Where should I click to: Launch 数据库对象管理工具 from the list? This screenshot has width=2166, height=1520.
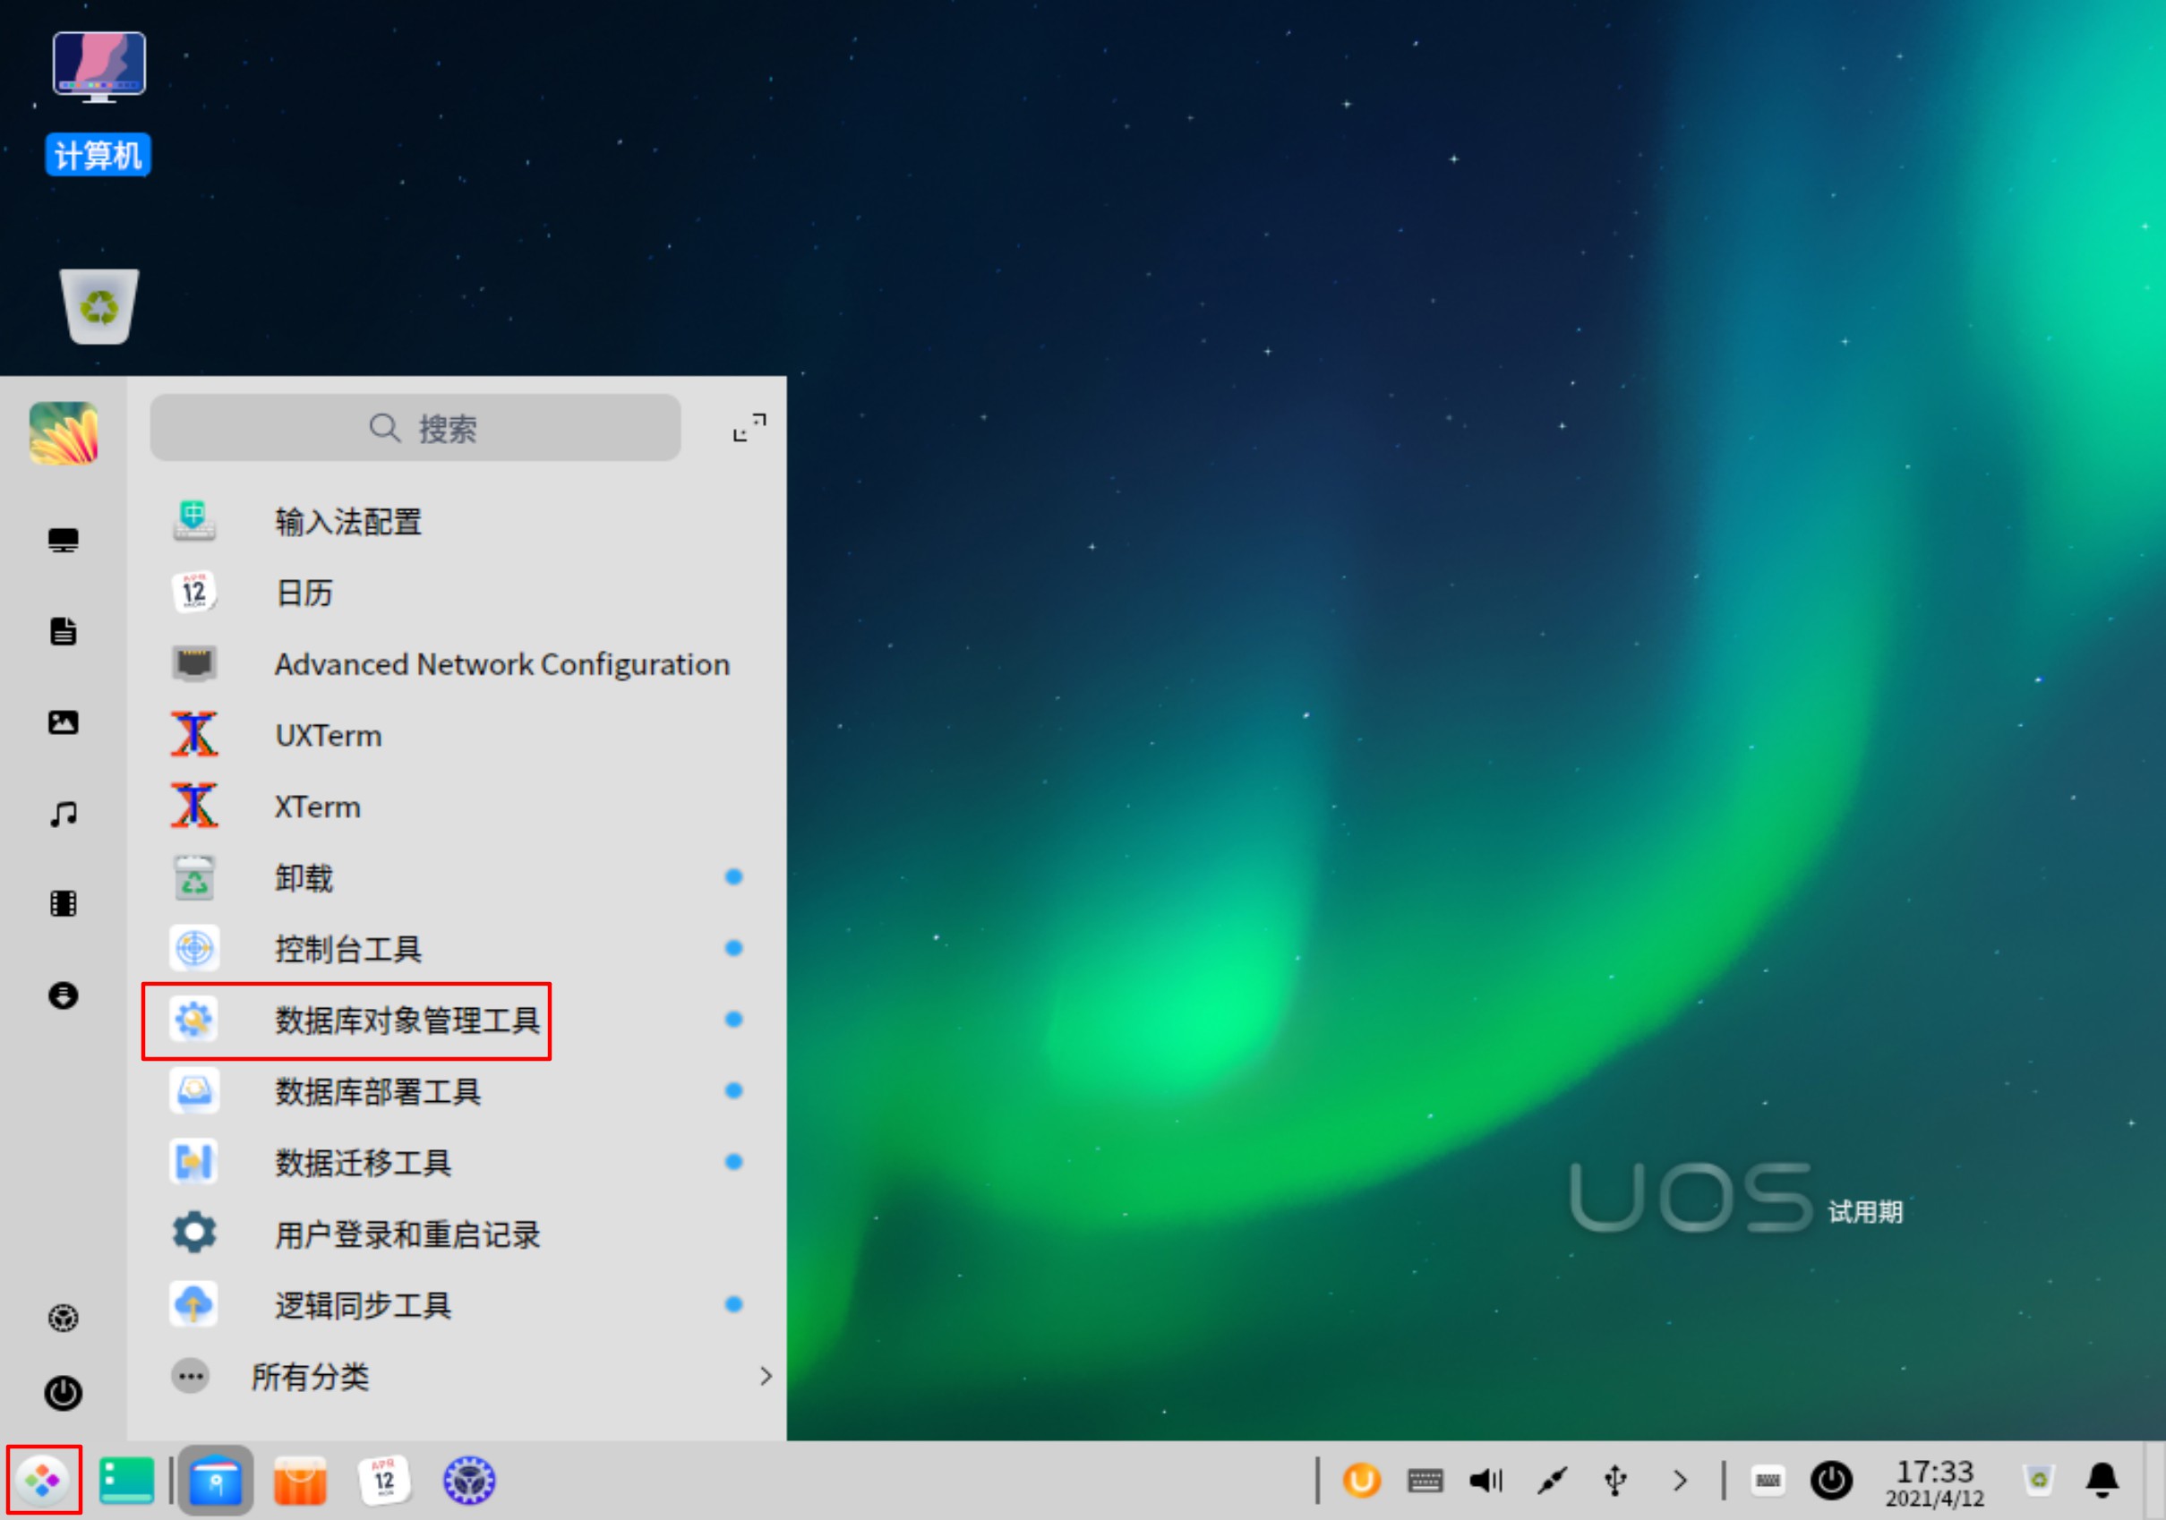coord(406,1020)
